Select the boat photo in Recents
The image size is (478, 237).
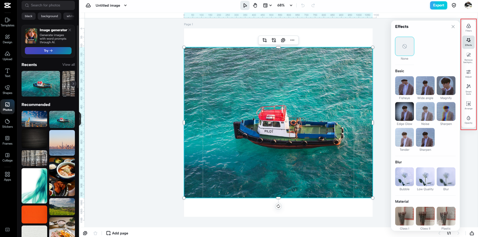tap(41, 84)
